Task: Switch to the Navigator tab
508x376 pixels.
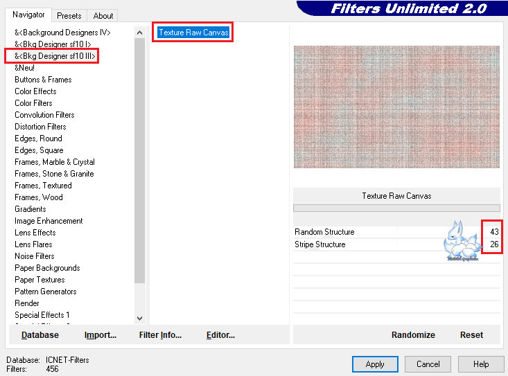Action: point(28,15)
